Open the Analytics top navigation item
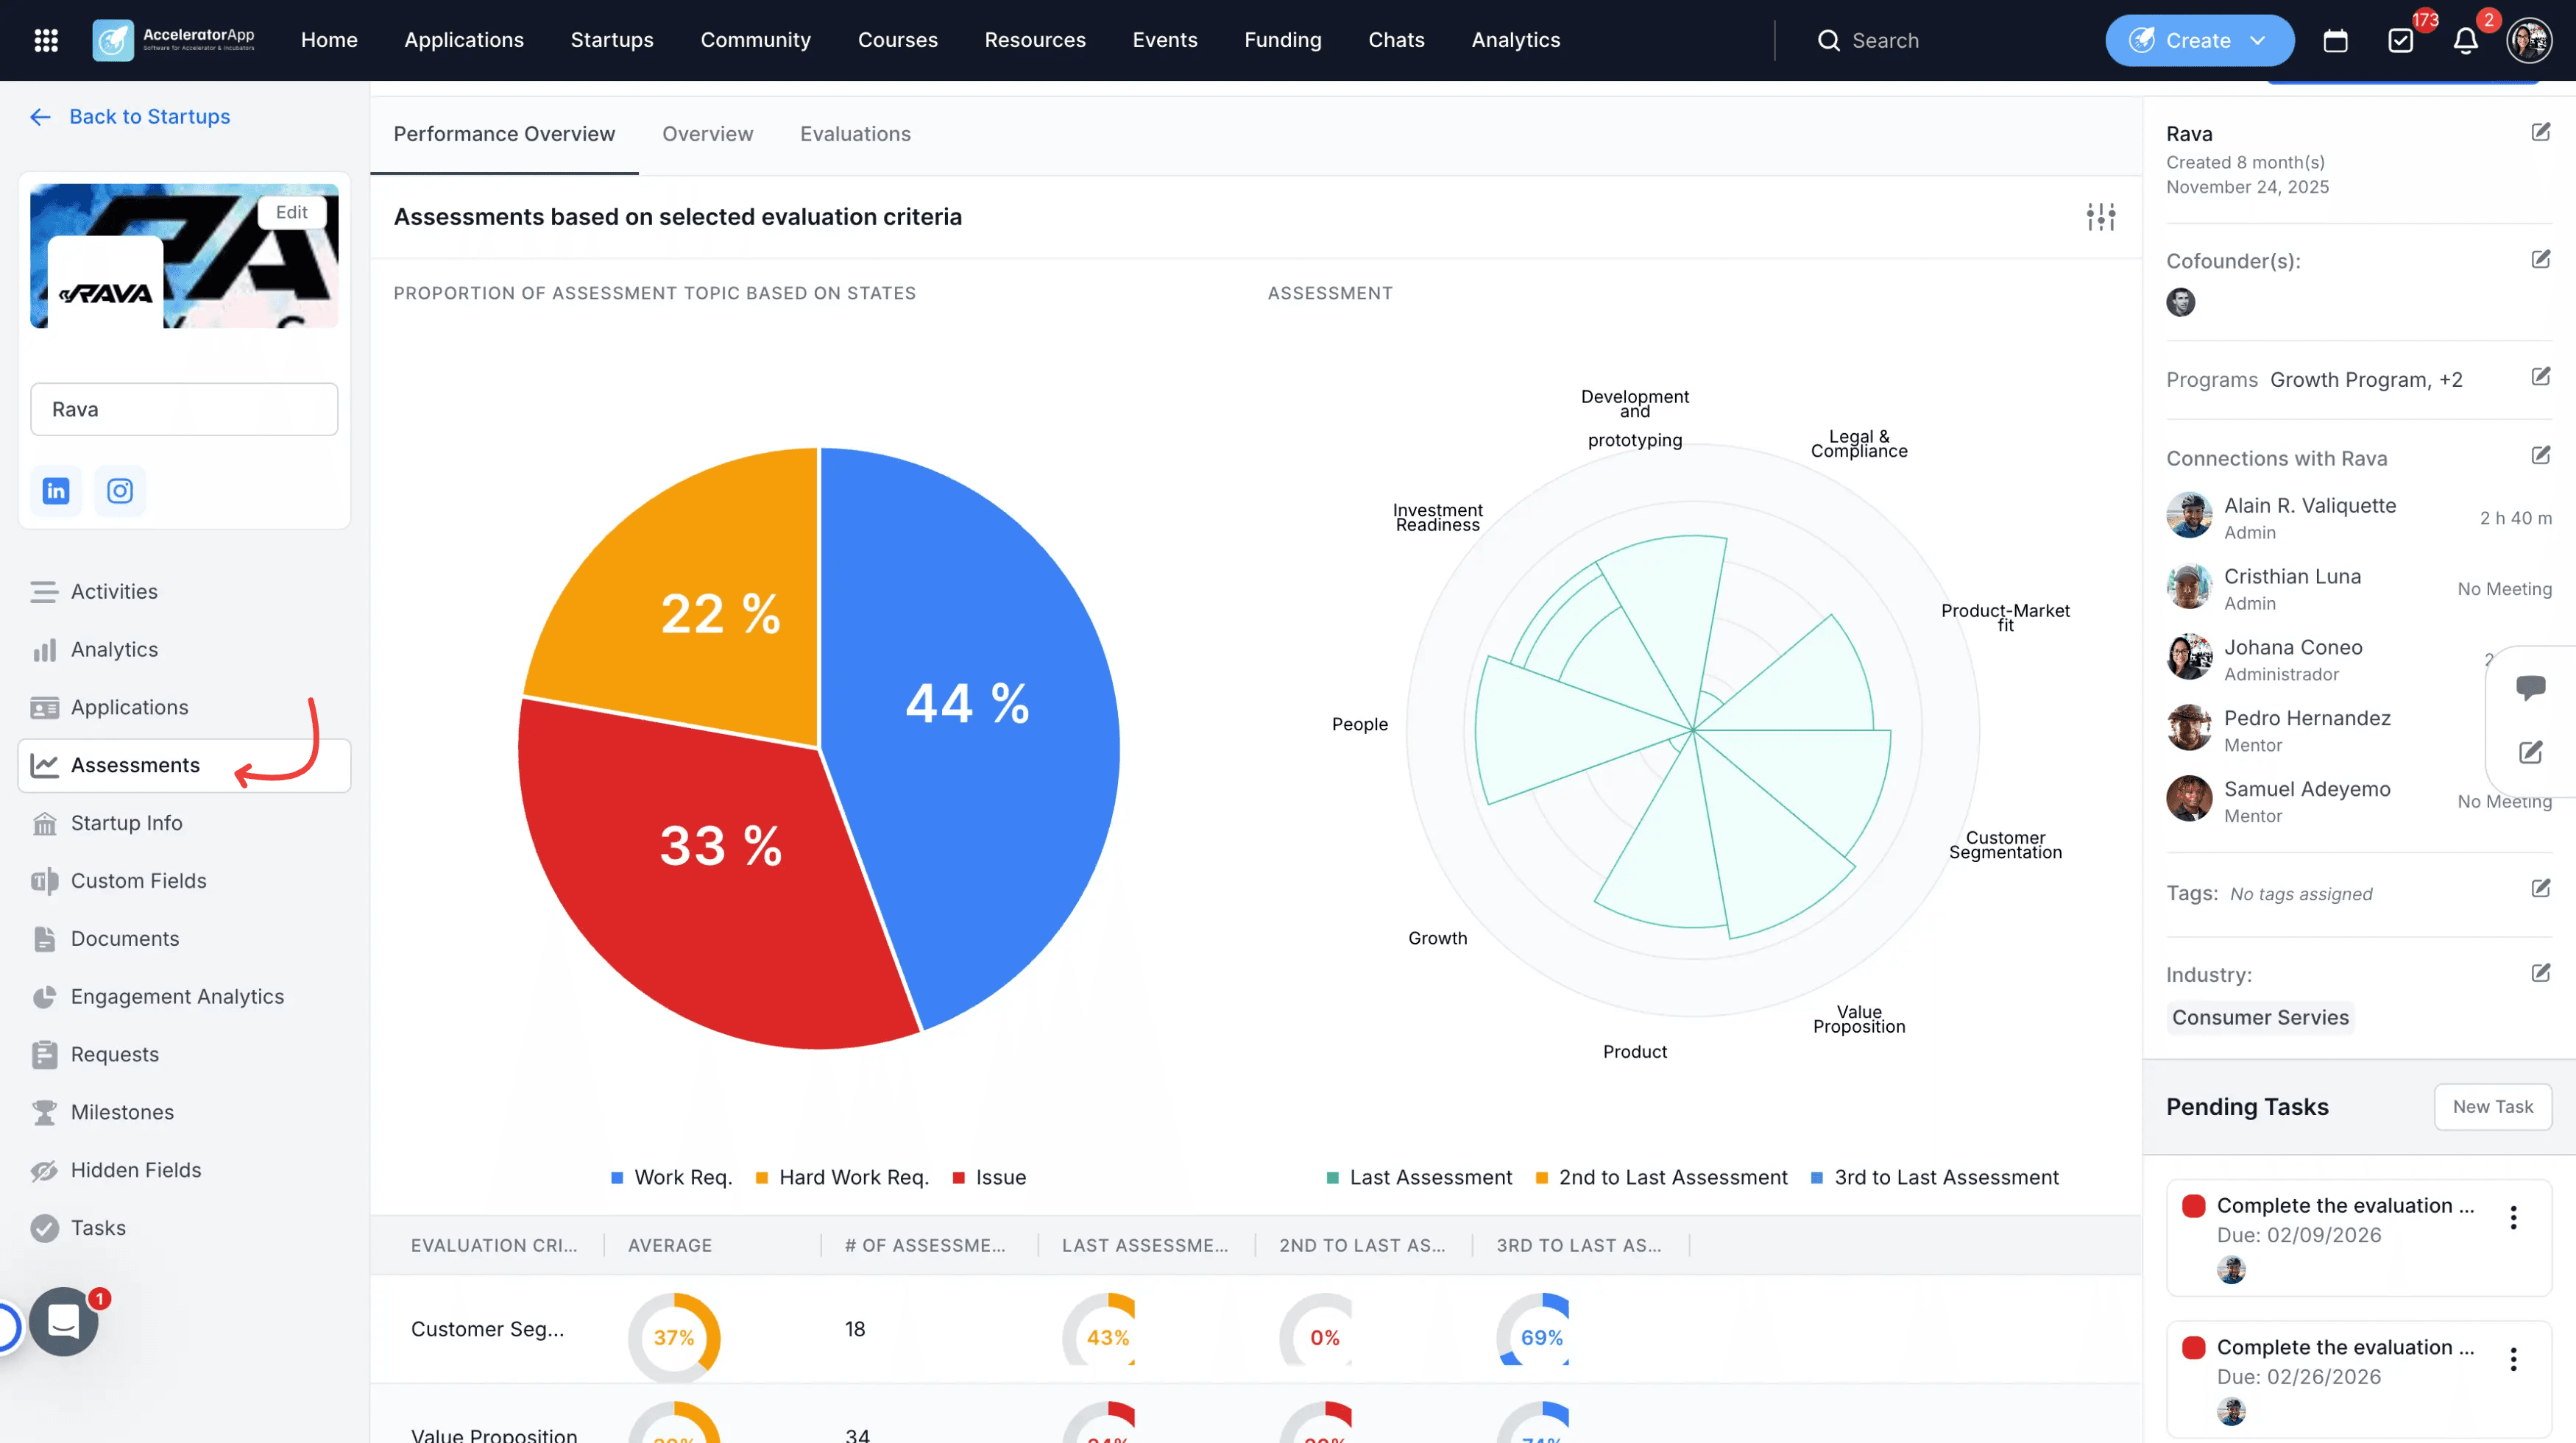The image size is (2576, 1443). tap(1515, 40)
